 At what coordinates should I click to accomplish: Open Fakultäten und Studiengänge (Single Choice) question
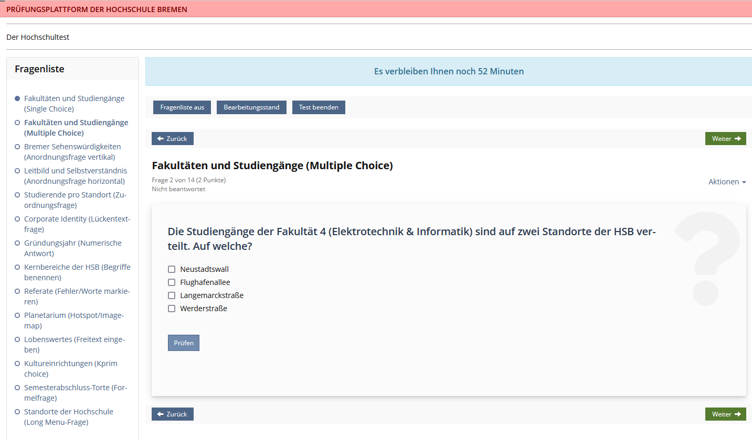coord(74,104)
